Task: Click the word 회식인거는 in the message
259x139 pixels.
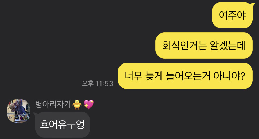Action: (184, 46)
